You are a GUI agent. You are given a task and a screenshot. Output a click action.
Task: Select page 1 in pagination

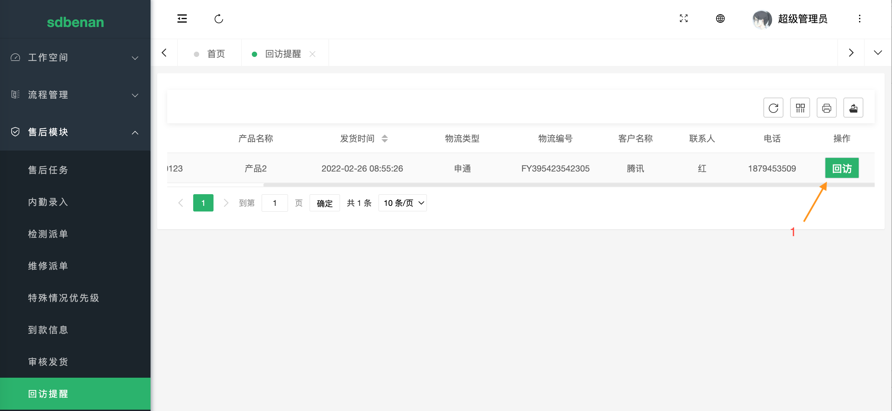[x=203, y=203]
